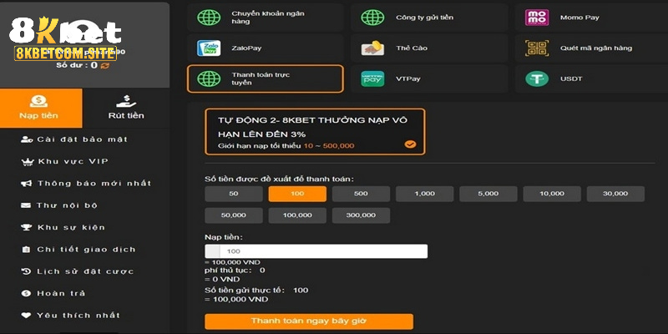The width and height of the screenshot is (668, 334).
Task: Choose the 1,000 suggested amount
Action: (x=425, y=194)
